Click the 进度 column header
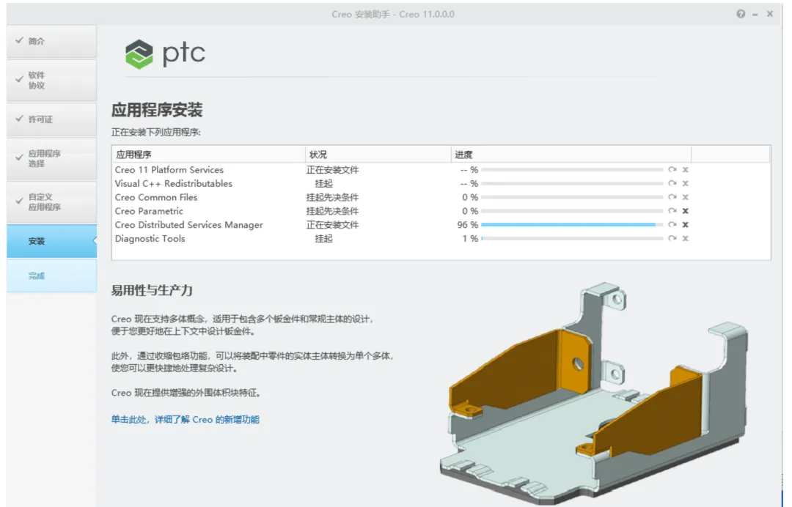 tap(571, 155)
